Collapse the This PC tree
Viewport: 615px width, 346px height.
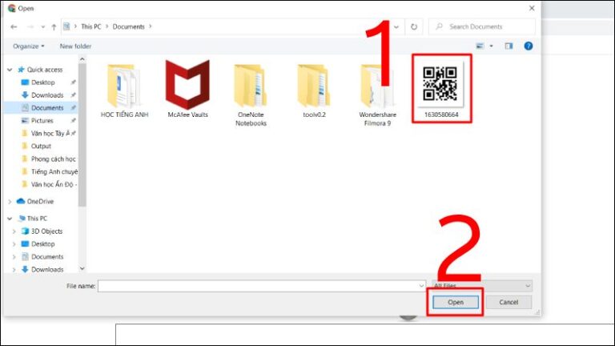pos(10,219)
